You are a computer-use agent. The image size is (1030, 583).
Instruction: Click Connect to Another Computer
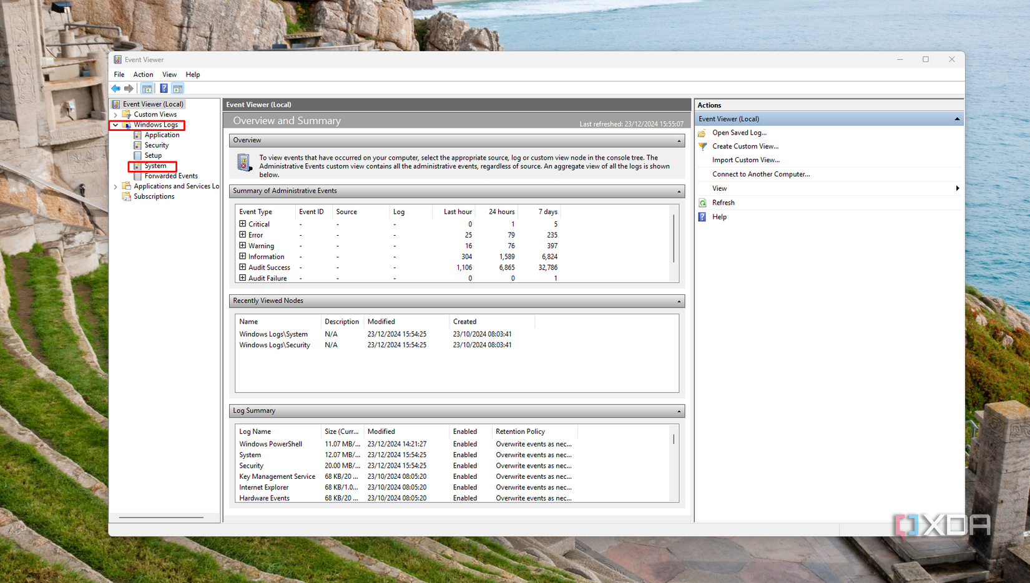point(760,173)
